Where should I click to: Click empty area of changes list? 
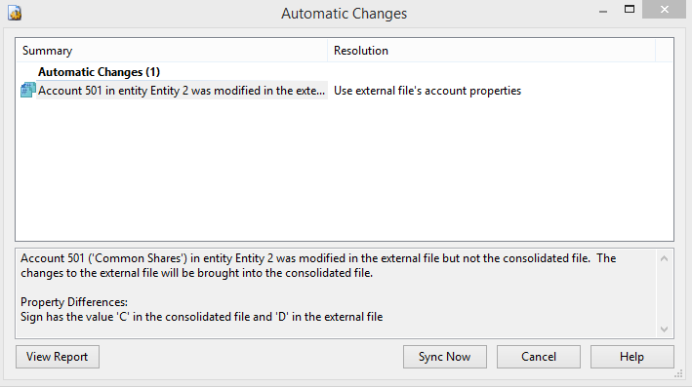345,170
